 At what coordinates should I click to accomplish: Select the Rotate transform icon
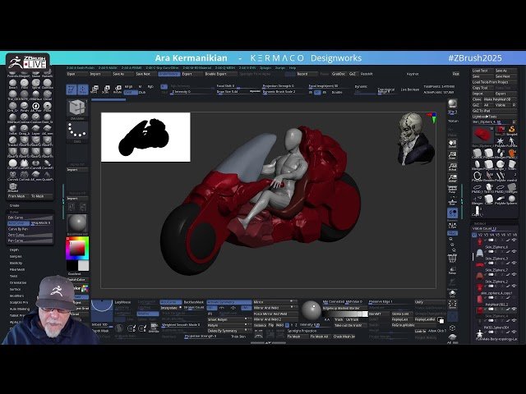118,89
